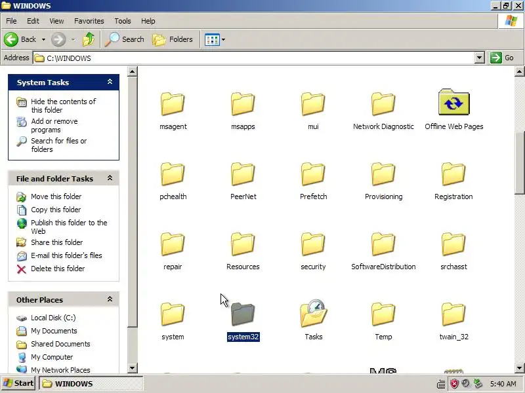Screen dimensions: 525x393
Task: Select the Registration folder icon
Action: coord(453,174)
